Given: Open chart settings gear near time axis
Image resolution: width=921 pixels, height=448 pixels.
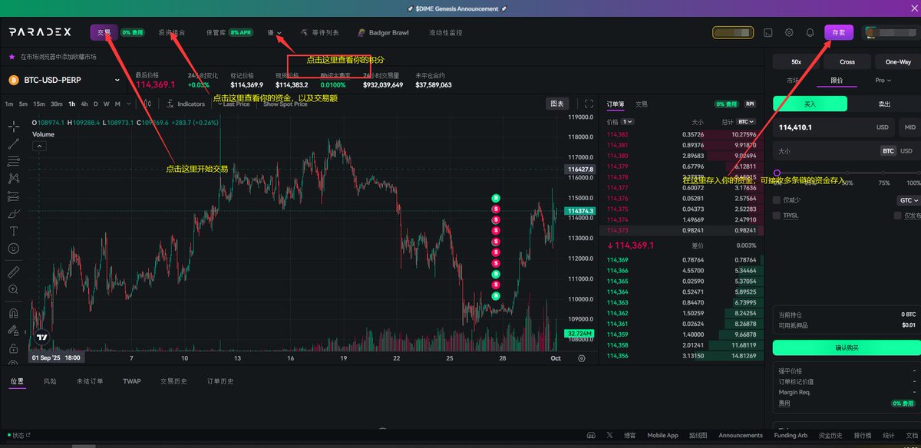Looking at the screenshot, I should click(581, 357).
